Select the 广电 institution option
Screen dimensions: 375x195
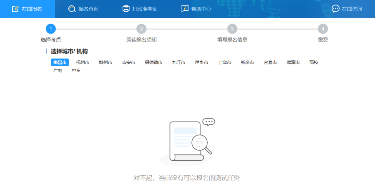[x=58, y=70]
